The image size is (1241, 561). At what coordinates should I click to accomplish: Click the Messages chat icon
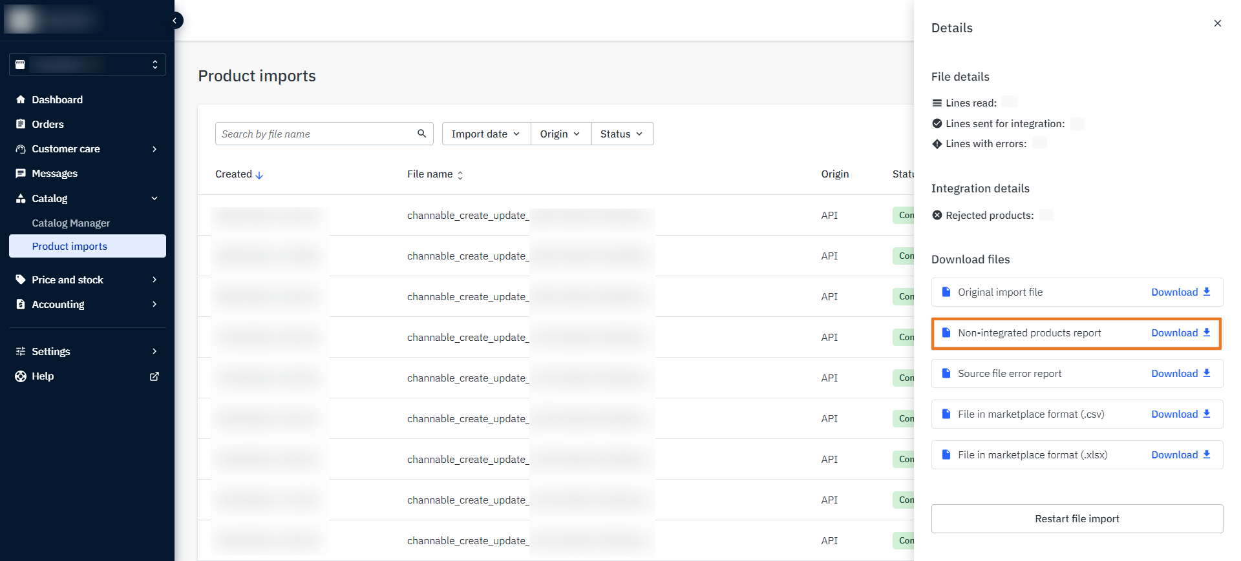pos(21,174)
